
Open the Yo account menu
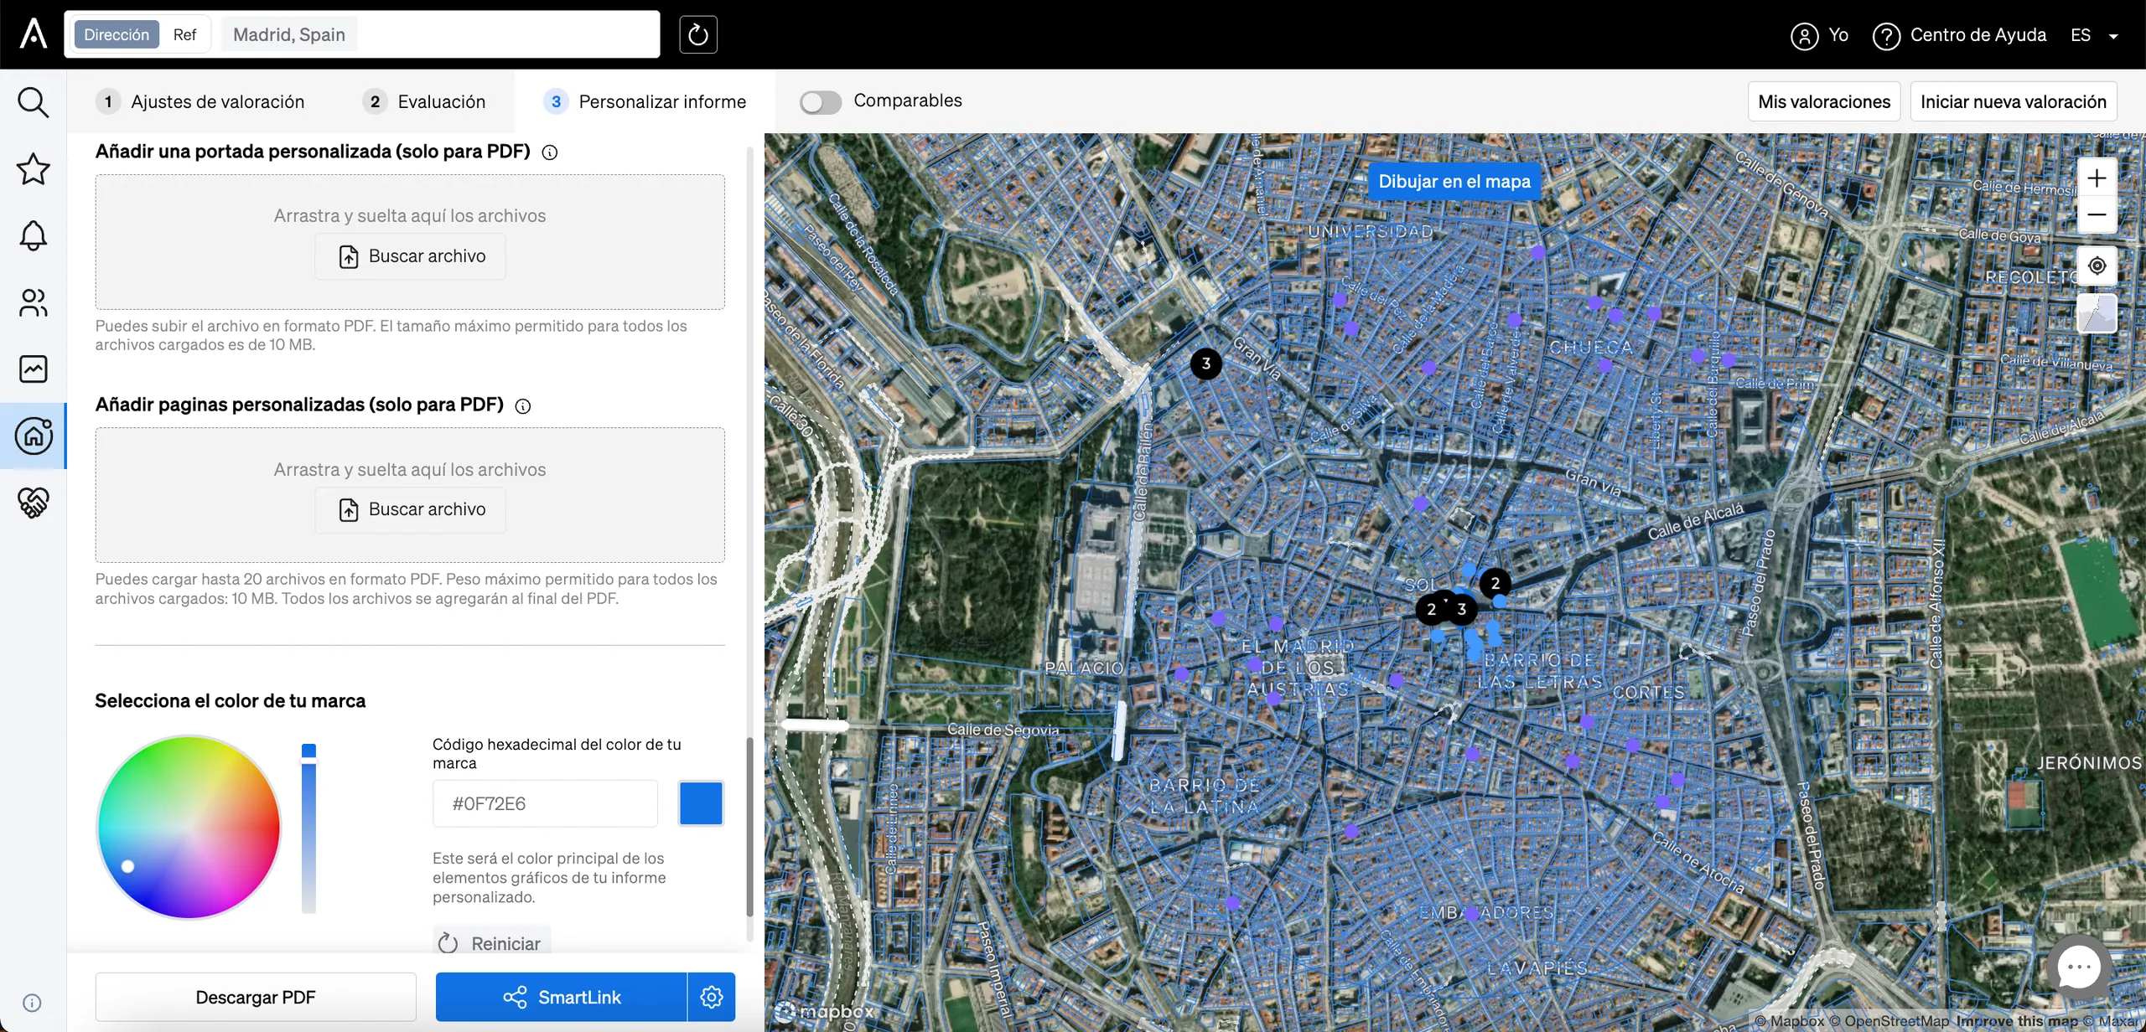[x=1819, y=35]
